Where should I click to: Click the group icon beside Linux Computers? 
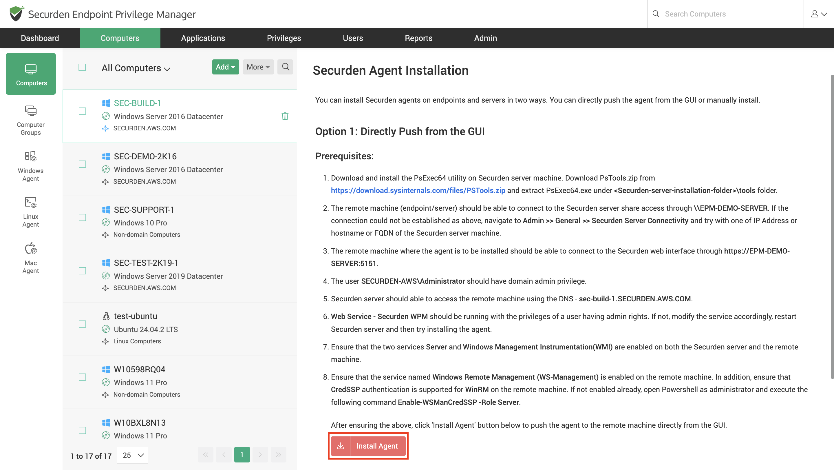(x=105, y=341)
